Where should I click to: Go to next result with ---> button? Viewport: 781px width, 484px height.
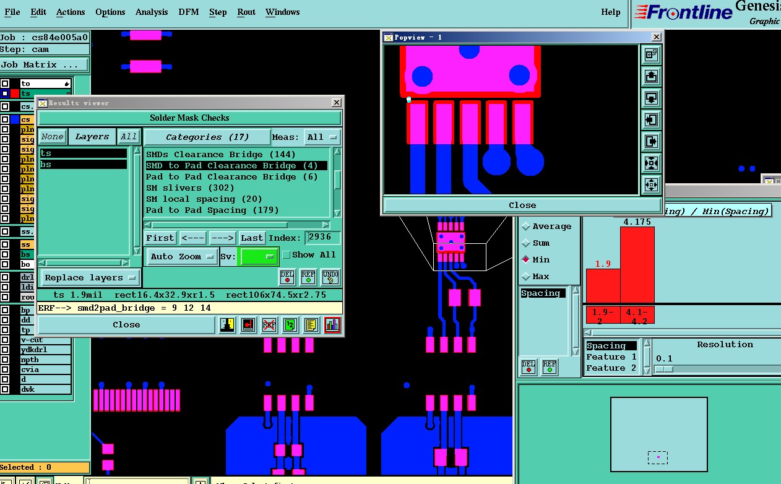222,238
